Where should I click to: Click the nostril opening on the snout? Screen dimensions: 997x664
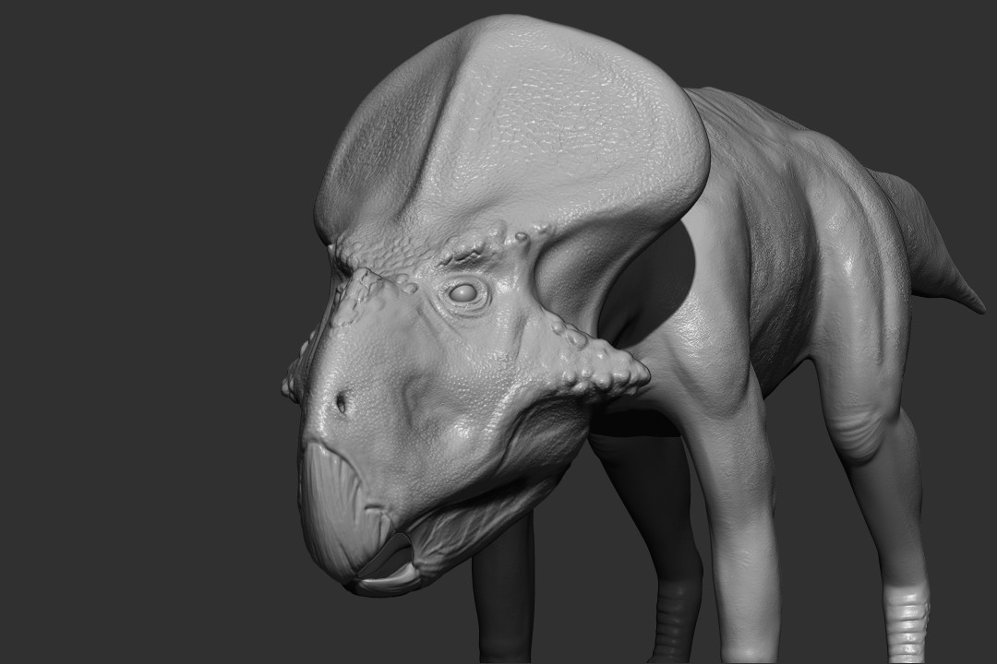coord(342,403)
